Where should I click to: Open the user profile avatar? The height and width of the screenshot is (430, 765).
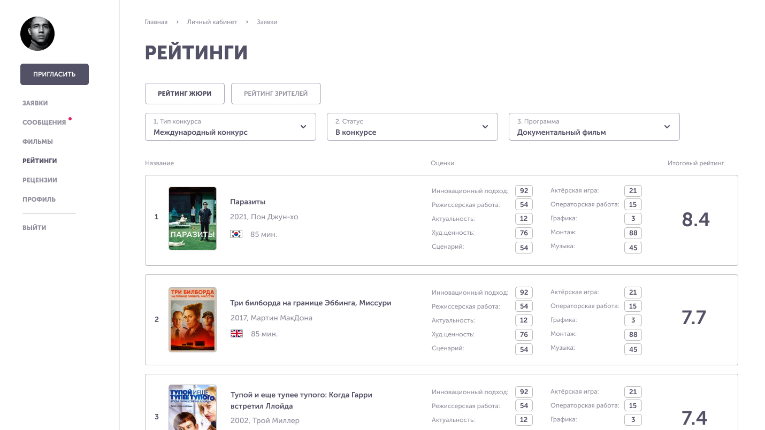[37, 34]
